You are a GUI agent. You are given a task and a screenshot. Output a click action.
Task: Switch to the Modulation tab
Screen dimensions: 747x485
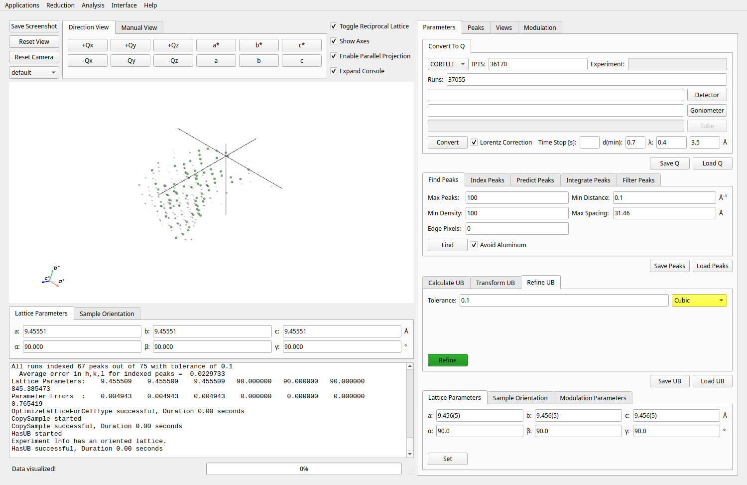point(540,27)
